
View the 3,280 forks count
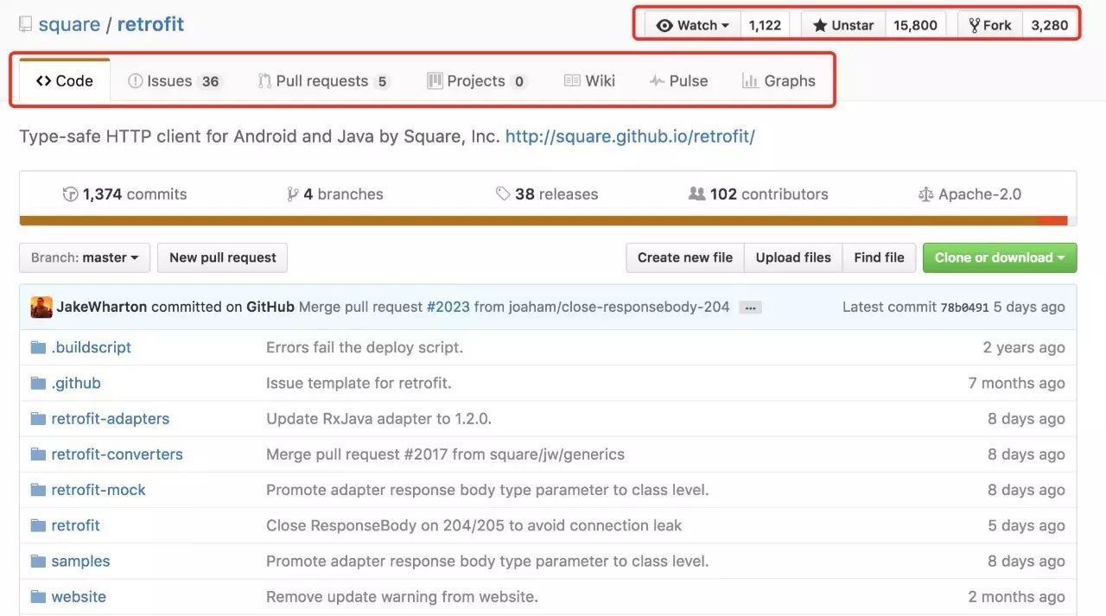[1050, 25]
